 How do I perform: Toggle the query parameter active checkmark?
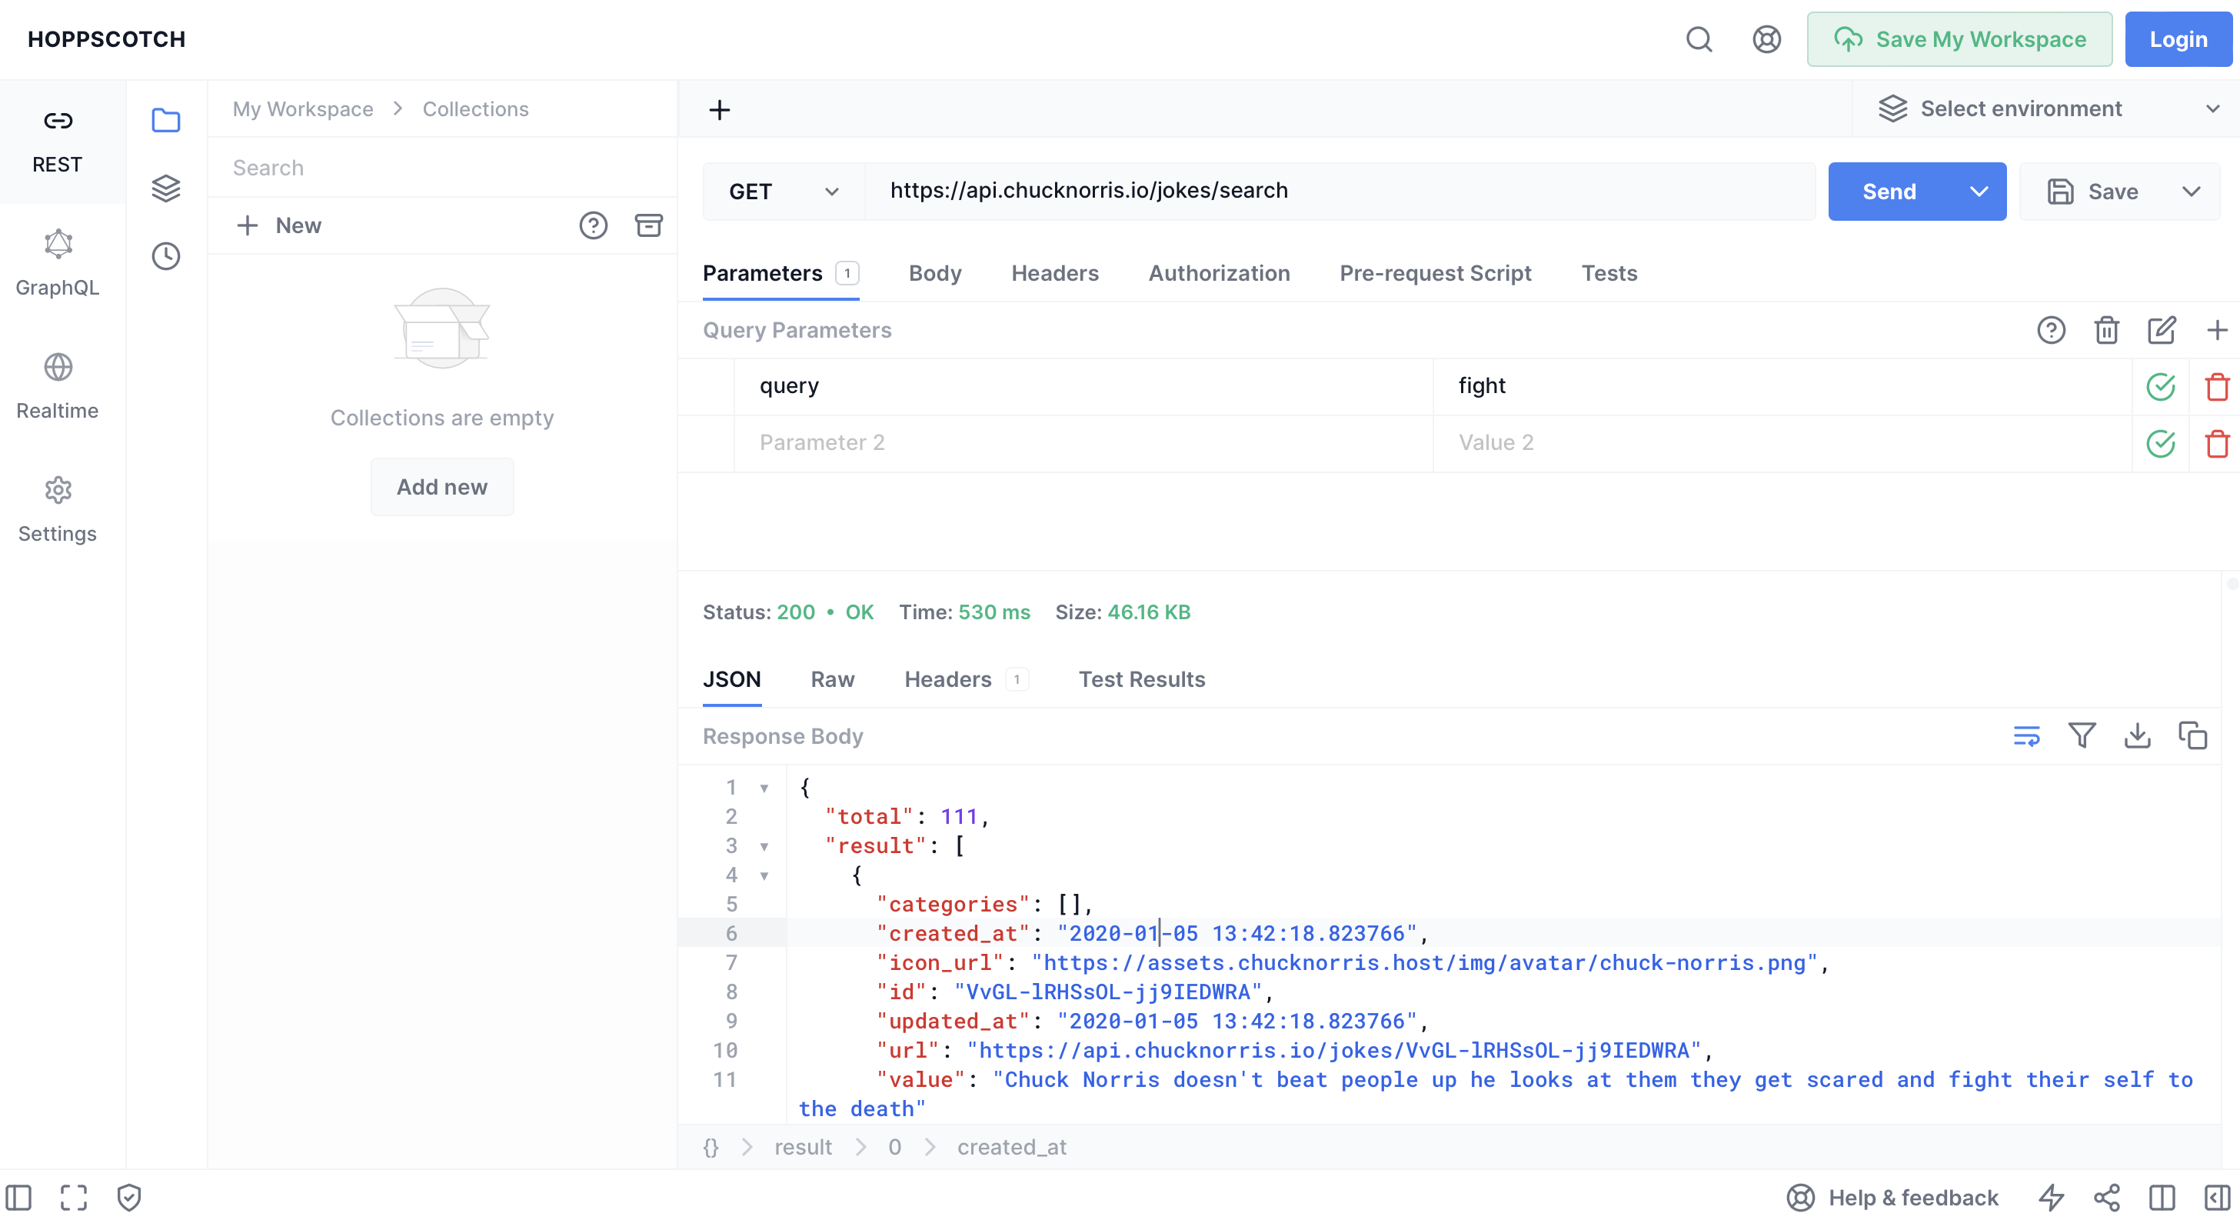pos(2160,386)
